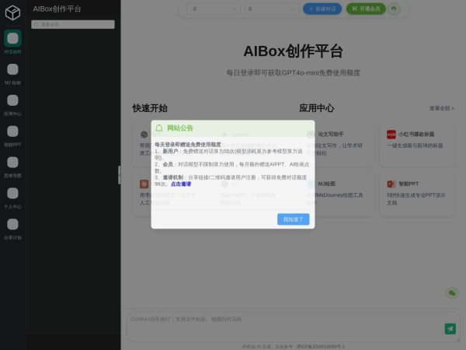Open 思维导图 in the sidebar
The width and height of the screenshot is (466, 350).
coord(12,166)
